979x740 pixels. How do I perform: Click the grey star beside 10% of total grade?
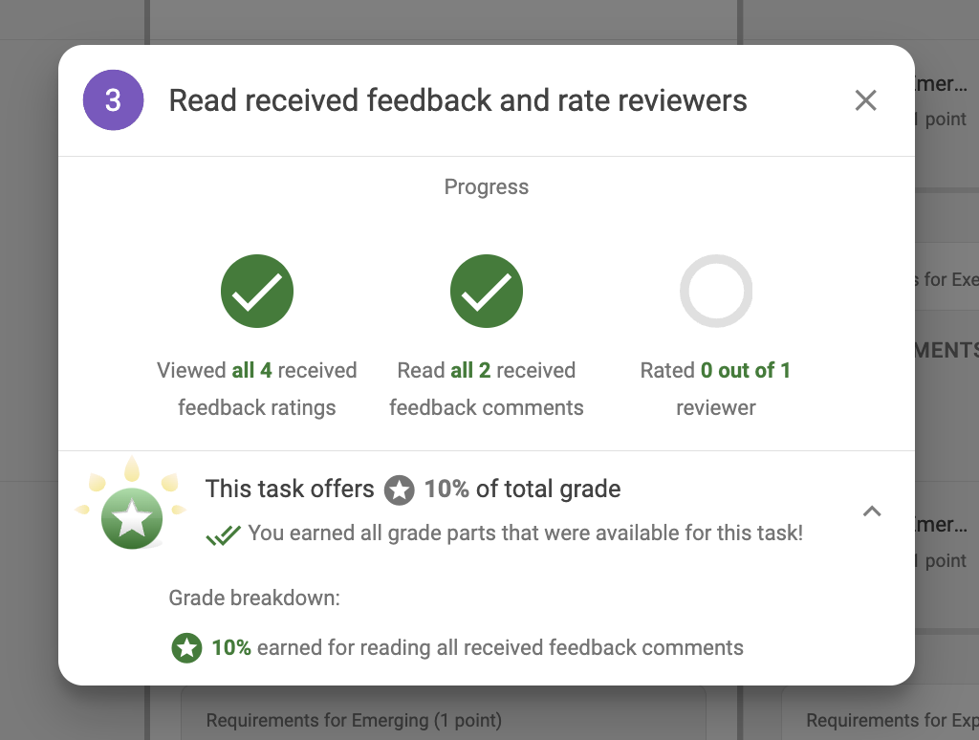click(x=399, y=490)
